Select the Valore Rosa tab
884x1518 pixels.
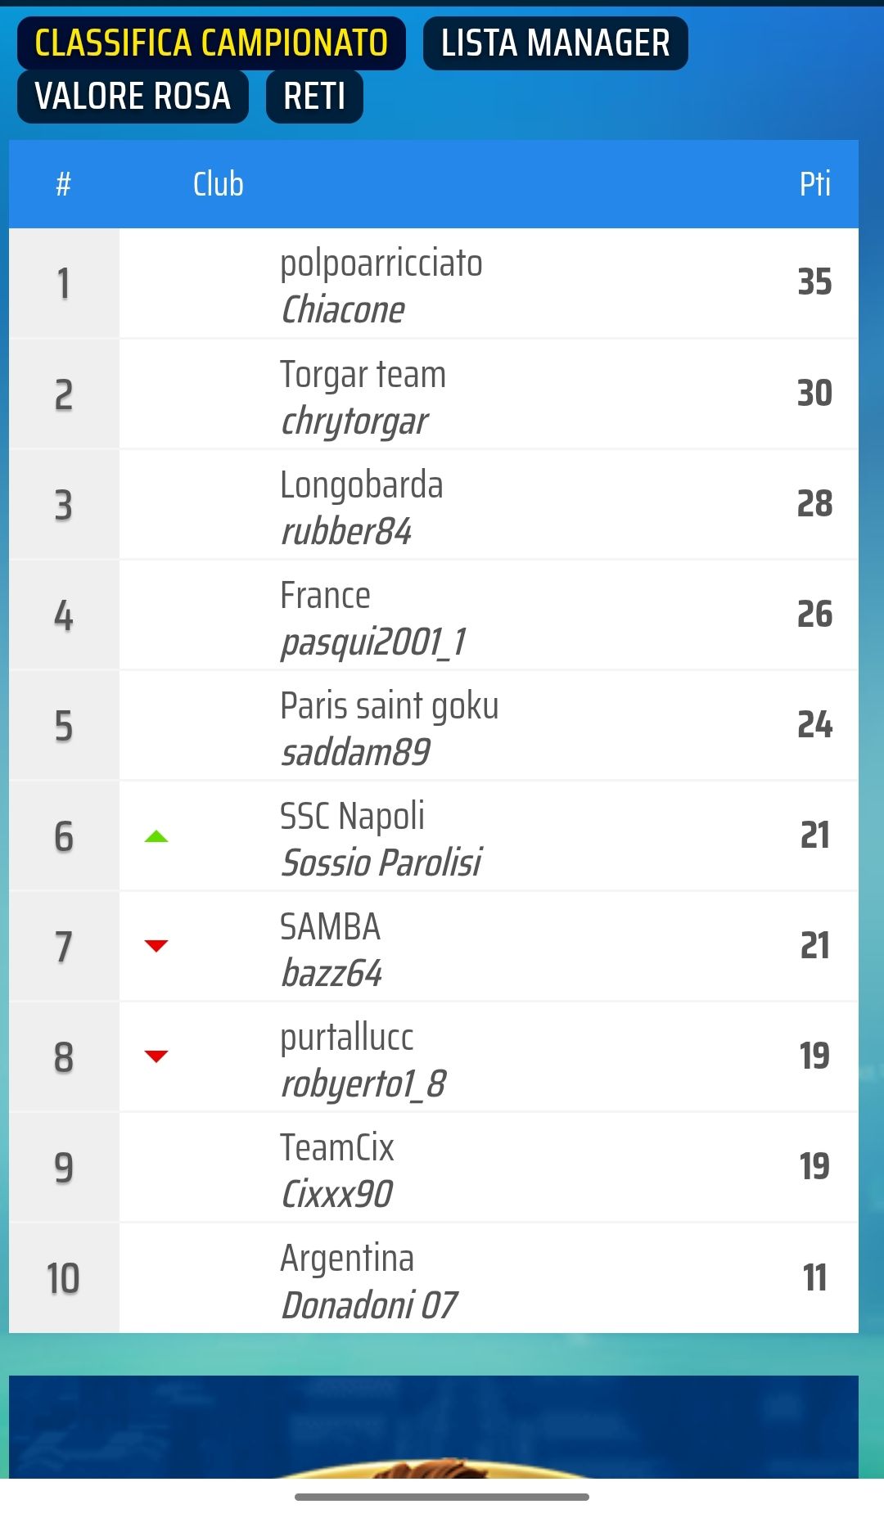[x=133, y=97]
